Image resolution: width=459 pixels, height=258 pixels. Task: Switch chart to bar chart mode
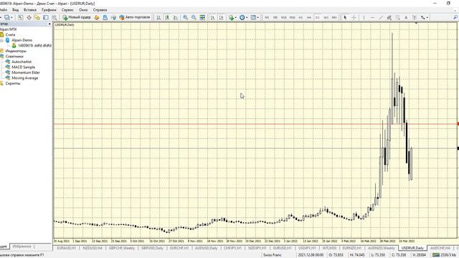[158, 17]
